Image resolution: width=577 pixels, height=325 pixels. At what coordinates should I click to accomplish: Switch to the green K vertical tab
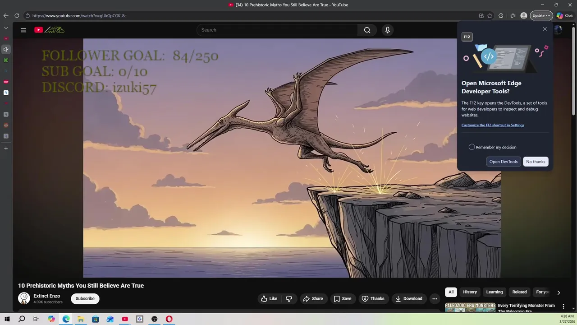(x=6, y=60)
